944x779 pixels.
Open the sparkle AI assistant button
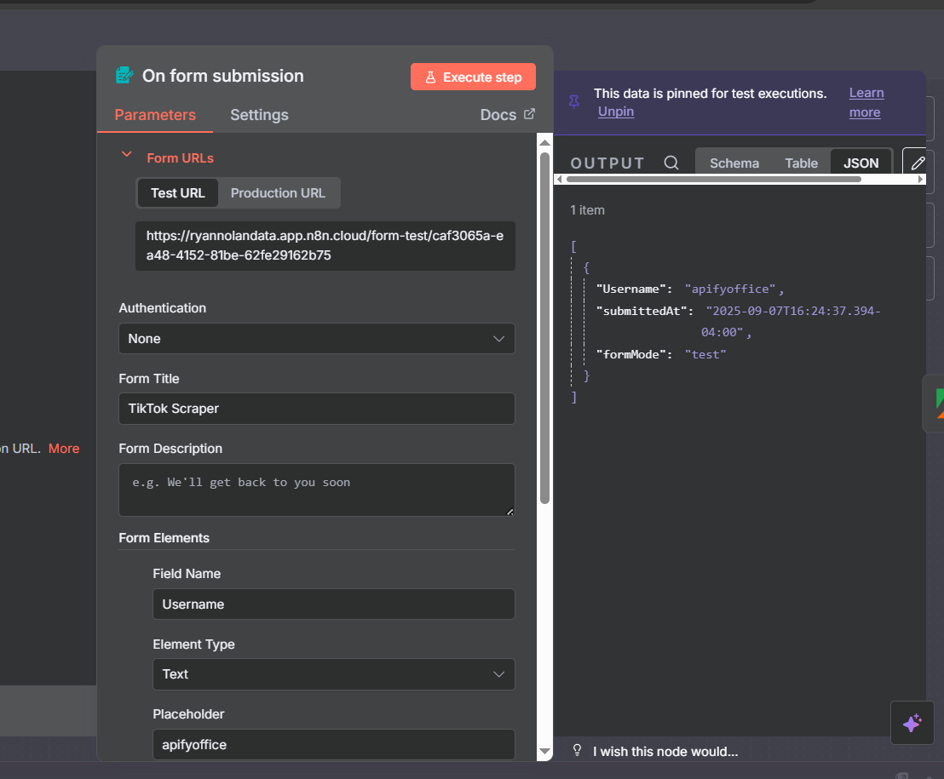(912, 723)
